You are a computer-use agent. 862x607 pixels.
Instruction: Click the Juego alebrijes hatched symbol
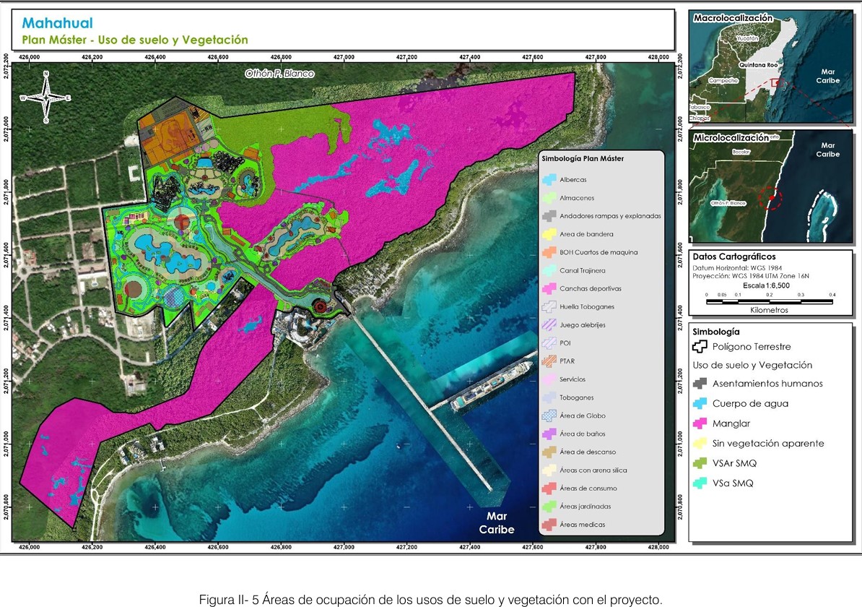pyautogui.click(x=549, y=324)
